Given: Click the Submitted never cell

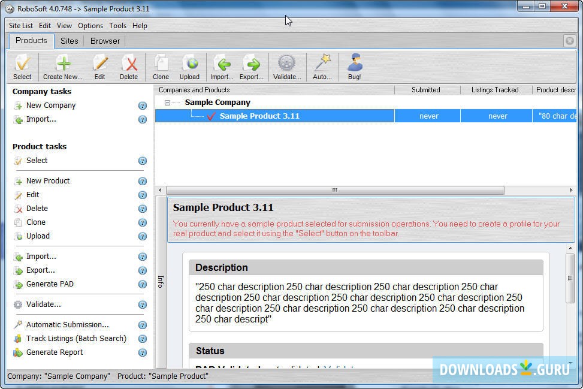Looking at the screenshot, I should click(x=428, y=116).
